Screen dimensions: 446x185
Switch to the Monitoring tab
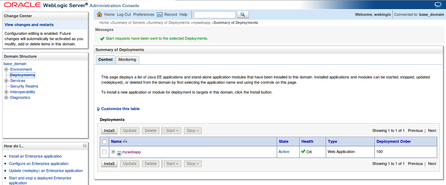point(127,60)
